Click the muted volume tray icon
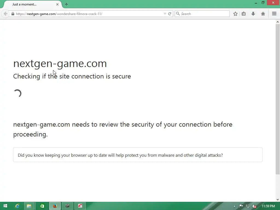Viewport: 280px width, 210px height. 254,206
